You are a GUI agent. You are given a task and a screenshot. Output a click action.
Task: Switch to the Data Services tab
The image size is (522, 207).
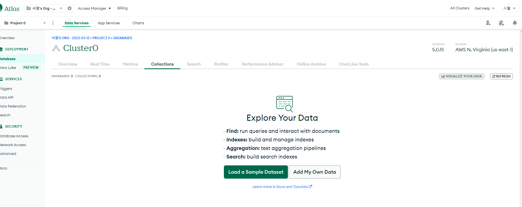coord(77,23)
